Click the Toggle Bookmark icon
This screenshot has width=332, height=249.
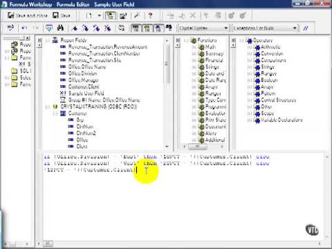[x=75, y=28]
